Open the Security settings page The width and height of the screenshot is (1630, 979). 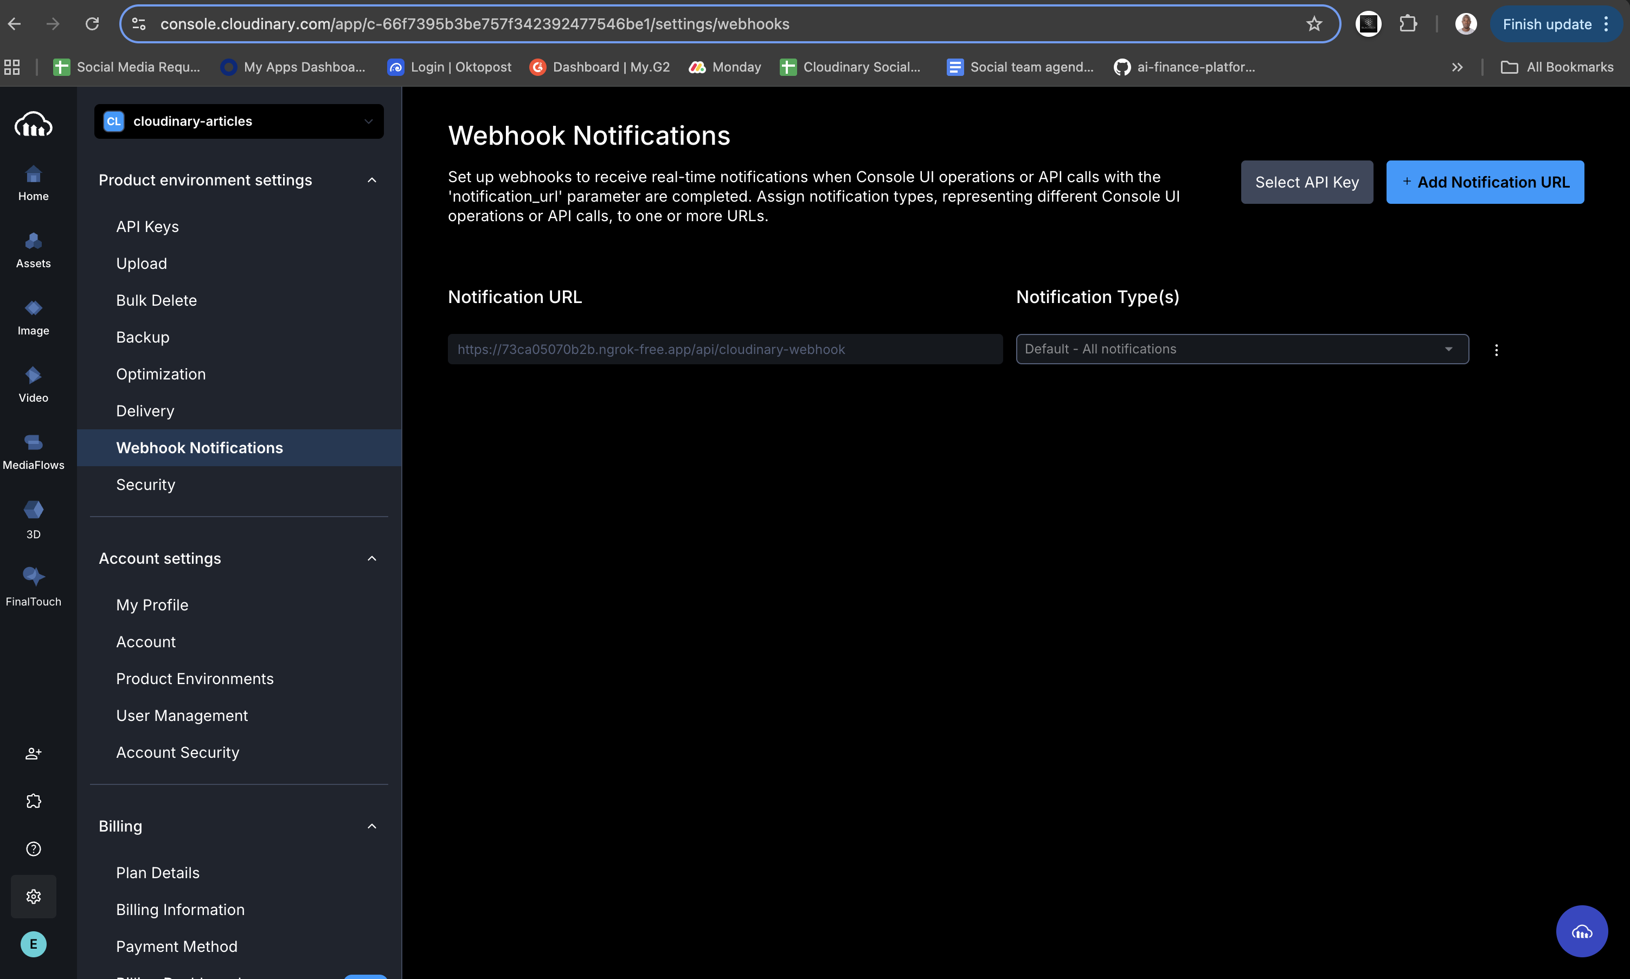click(146, 484)
